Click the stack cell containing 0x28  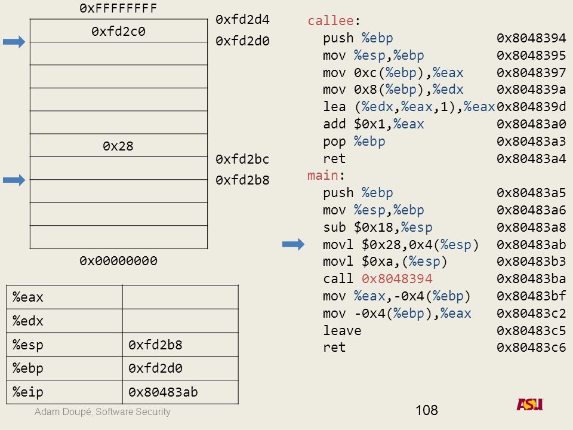[118, 146]
